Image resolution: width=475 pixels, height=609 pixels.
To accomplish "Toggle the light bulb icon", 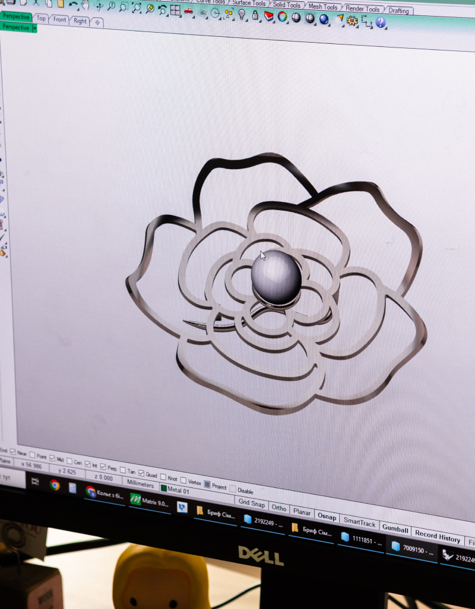I will pos(242,14).
